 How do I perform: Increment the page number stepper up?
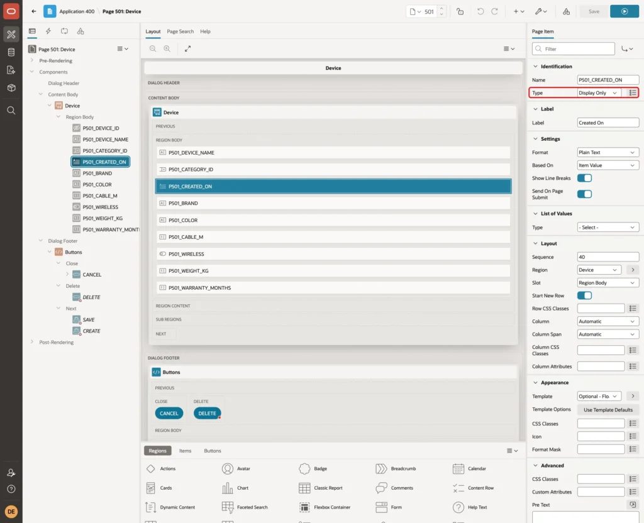(441, 8)
